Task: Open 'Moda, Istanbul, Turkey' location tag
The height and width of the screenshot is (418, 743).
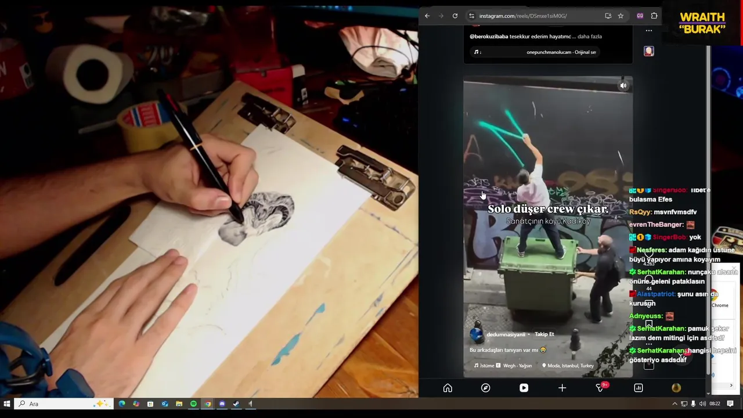Action: point(568,366)
